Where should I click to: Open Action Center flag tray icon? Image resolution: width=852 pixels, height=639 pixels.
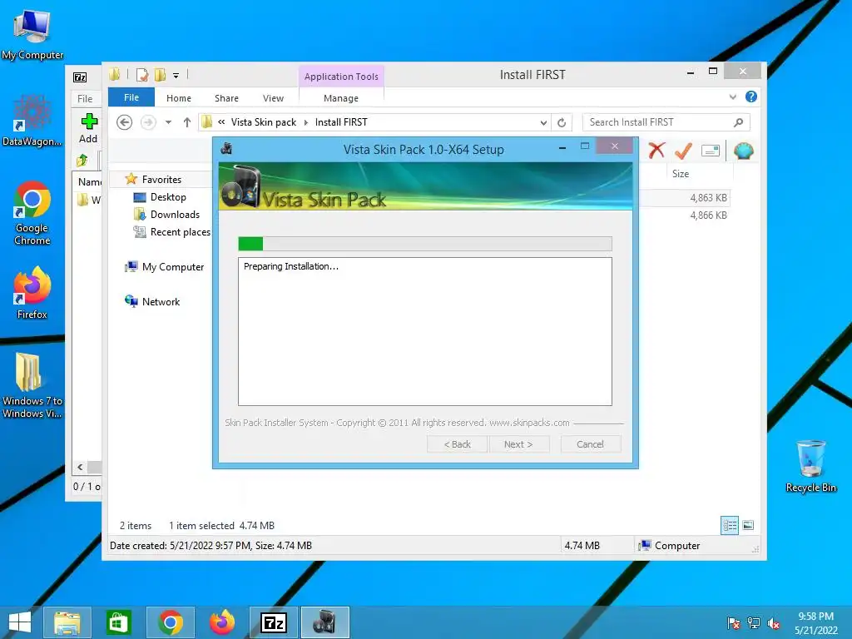click(733, 623)
